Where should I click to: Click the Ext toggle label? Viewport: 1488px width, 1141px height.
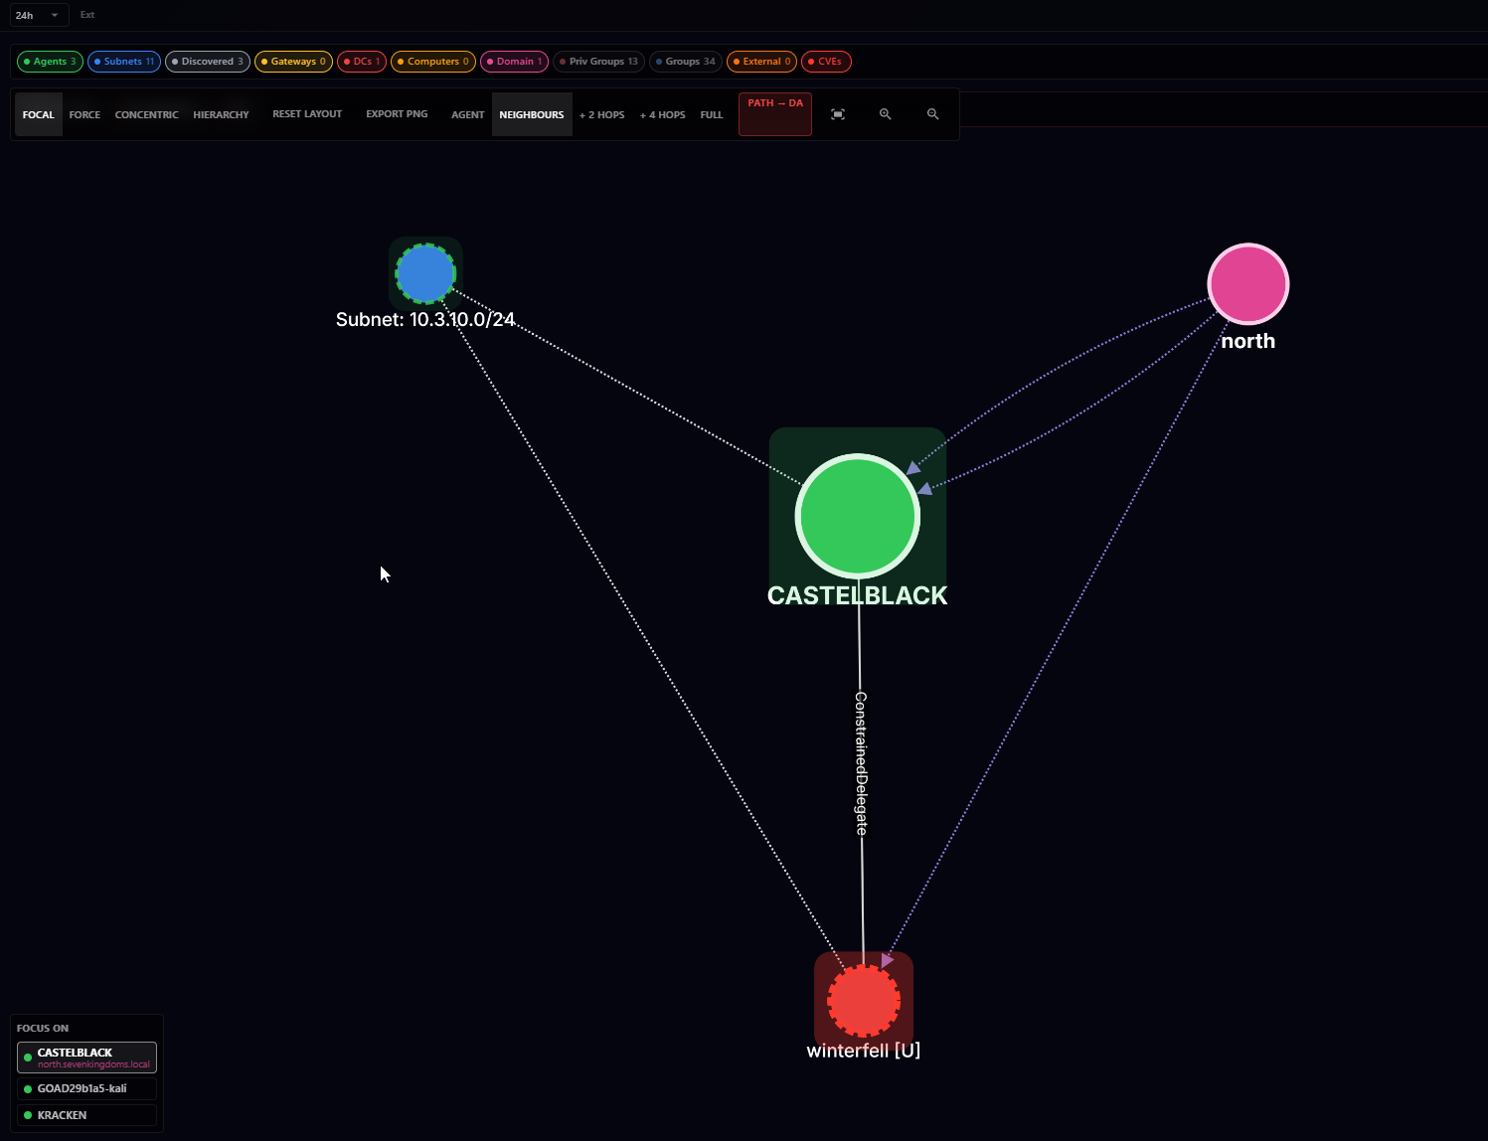[87, 15]
